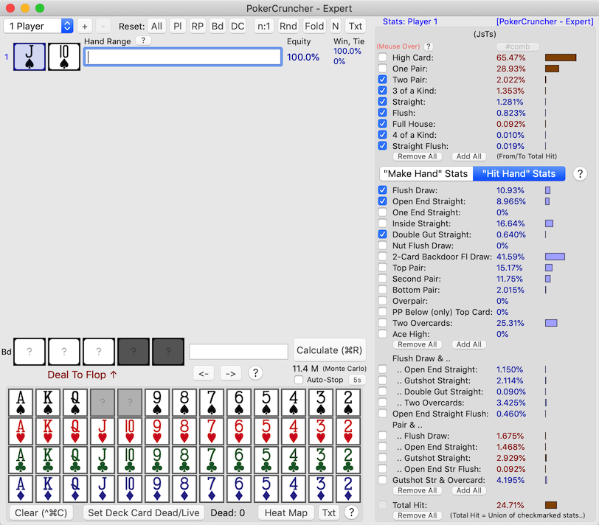This screenshot has height=525, width=599.
Task: Check the Gutshot Str & Overcard box
Action: point(382,480)
